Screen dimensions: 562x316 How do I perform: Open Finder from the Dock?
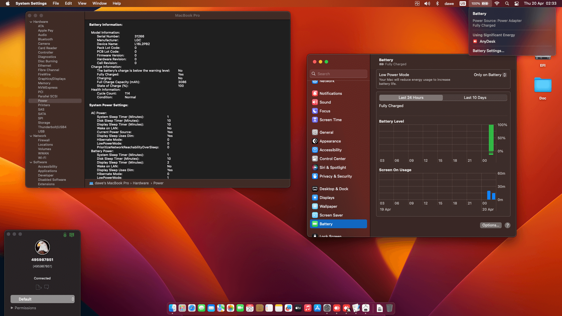[x=172, y=308]
